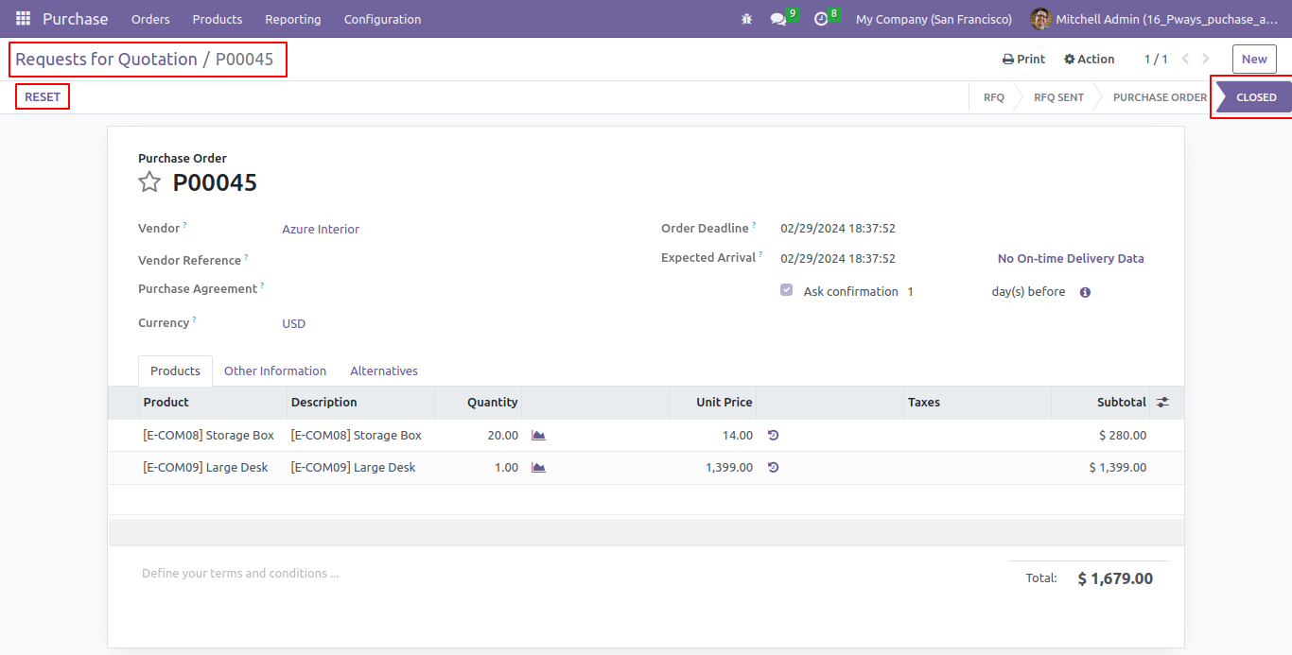This screenshot has width=1292, height=655.
Task: Click the RESET button
Action: coord(43,97)
